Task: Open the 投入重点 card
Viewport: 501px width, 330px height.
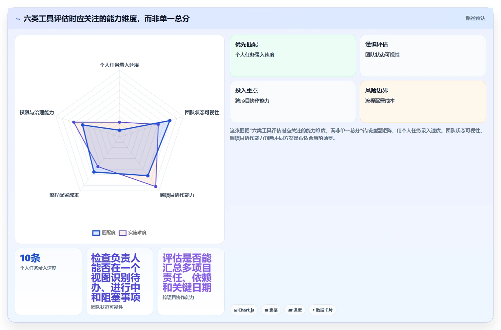Action: pyautogui.click(x=293, y=102)
